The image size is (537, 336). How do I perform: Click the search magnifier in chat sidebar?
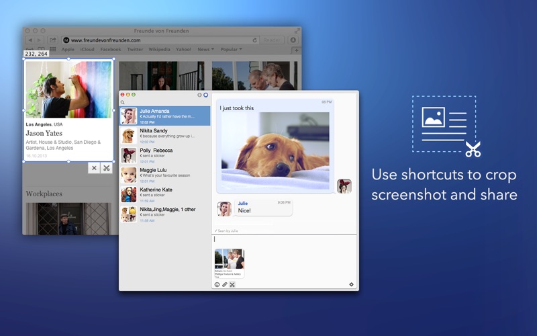(x=123, y=103)
